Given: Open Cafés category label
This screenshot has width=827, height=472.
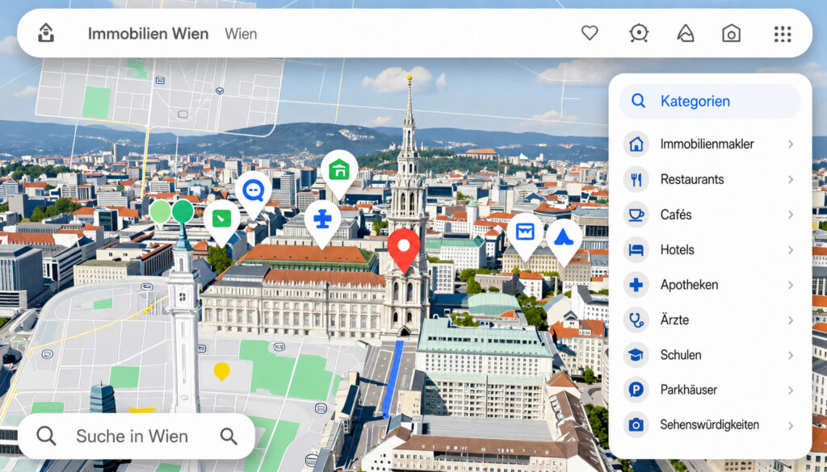Looking at the screenshot, I should [x=676, y=215].
